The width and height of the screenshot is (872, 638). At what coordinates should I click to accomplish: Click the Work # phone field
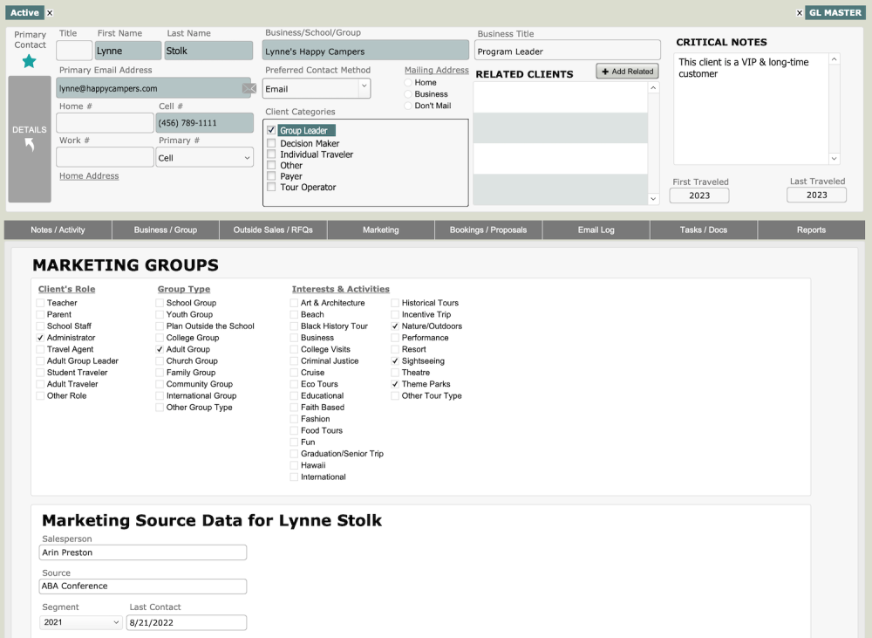coord(106,157)
